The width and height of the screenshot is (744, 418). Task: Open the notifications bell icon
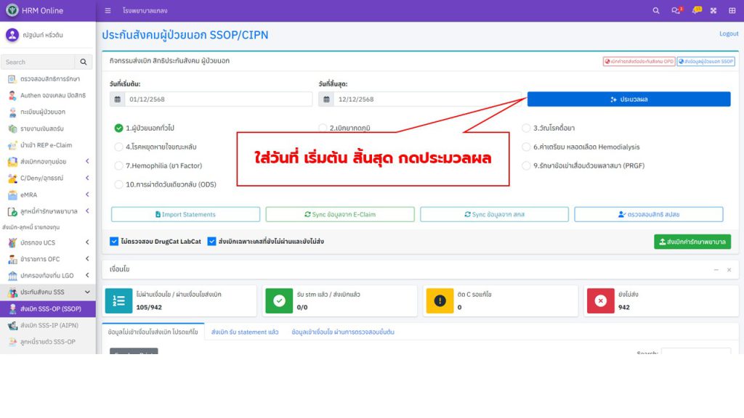[x=696, y=11]
